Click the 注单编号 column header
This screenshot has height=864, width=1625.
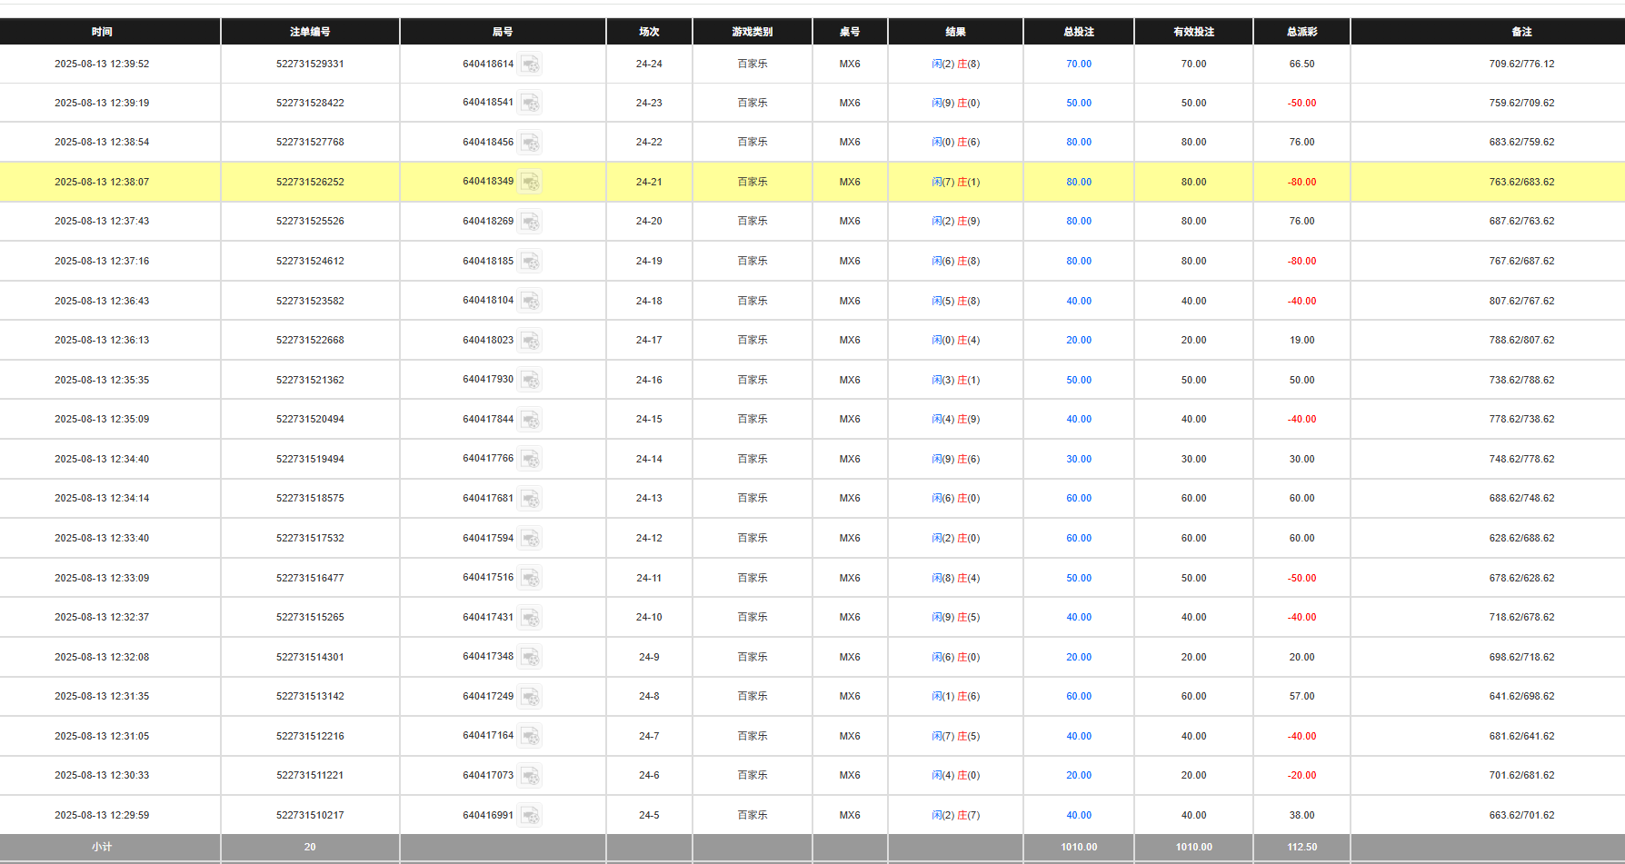pyautogui.click(x=310, y=32)
